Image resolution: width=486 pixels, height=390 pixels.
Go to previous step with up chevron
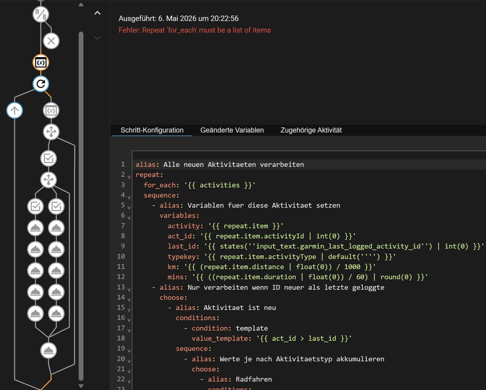[x=97, y=13]
